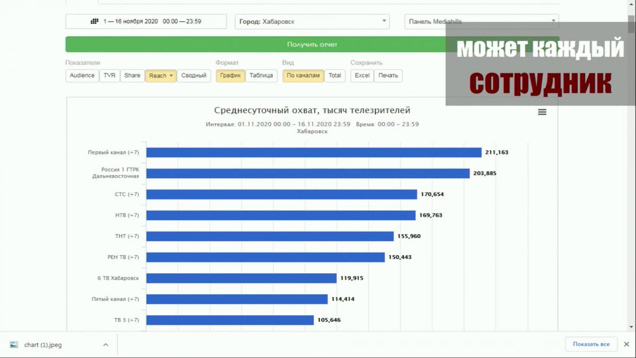Open the chart hamburger menu icon
Screen dimensions: 636x358
tap(542, 112)
